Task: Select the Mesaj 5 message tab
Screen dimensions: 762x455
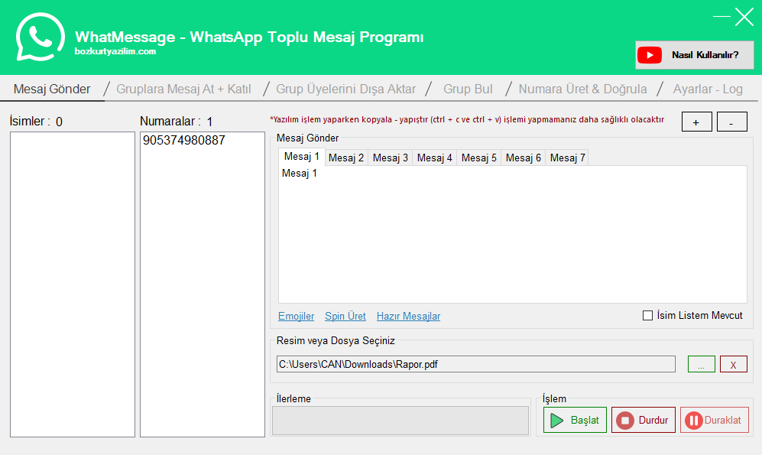Action: point(478,158)
